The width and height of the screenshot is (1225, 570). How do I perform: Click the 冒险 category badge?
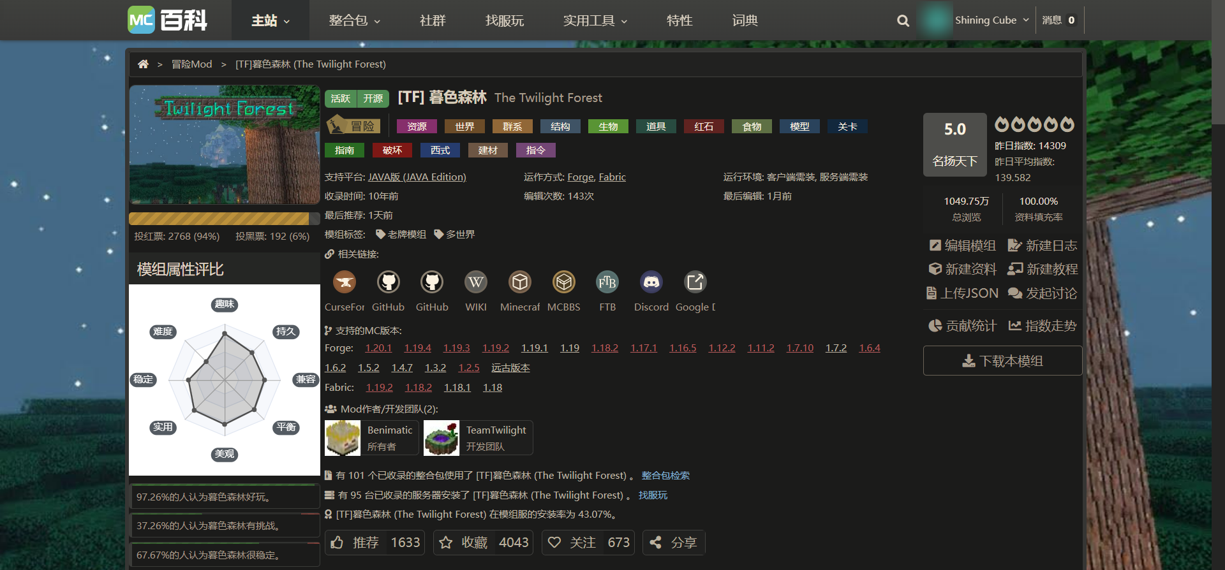pyautogui.click(x=353, y=126)
